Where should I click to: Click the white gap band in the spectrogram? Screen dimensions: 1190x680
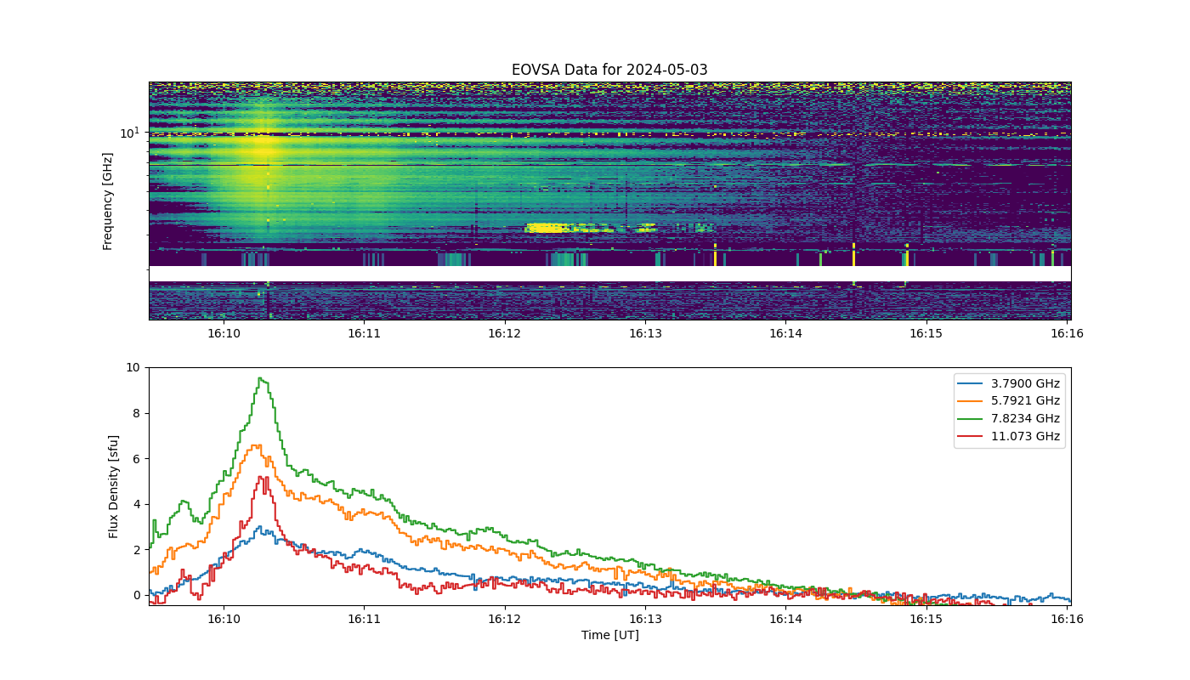(x=609, y=274)
